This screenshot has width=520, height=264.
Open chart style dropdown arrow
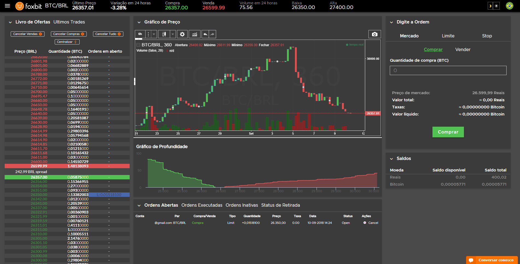pyautogui.click(x=173, y=34)
